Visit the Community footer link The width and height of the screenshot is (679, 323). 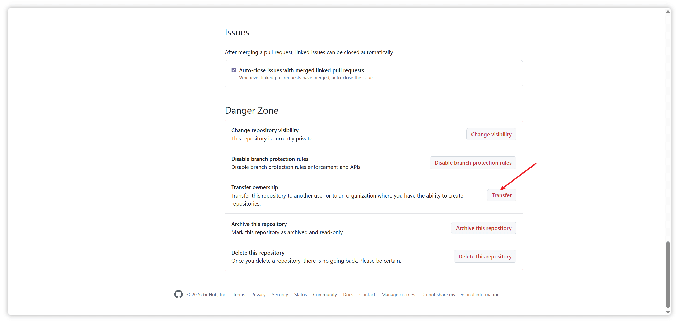coord(325,295)
